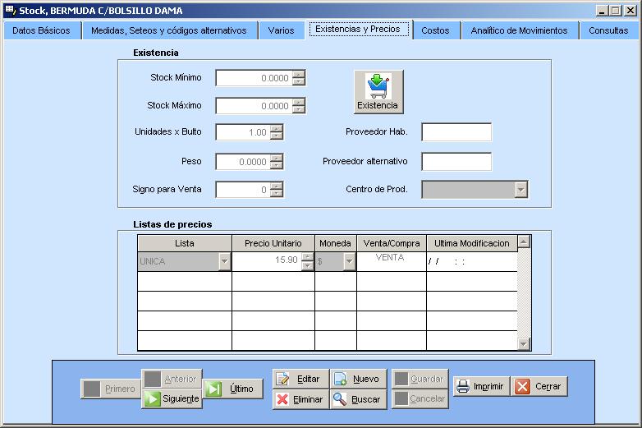Screen dimensions: 642x428
Task: Decrease Unidades x Bulto with down arrow
Action: tap(277, 136)
